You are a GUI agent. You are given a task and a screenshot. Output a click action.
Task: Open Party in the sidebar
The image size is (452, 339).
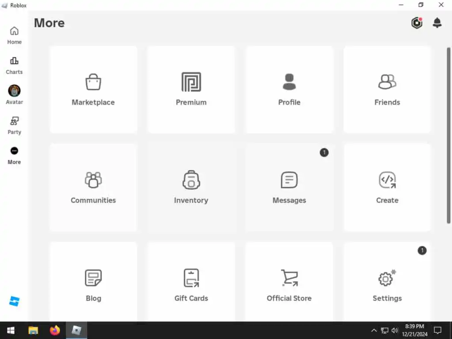[14, 126]
